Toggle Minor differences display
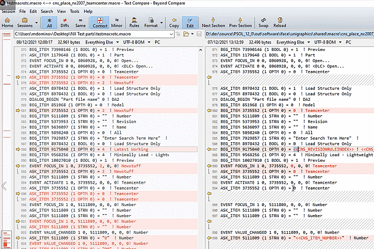 pyautogui.click(x=117, y=22)
